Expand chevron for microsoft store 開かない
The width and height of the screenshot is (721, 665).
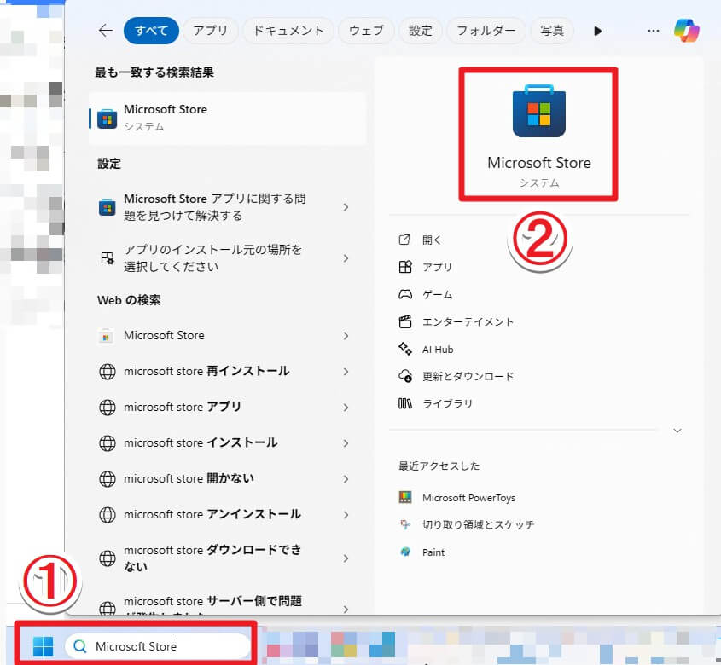(346, 479)
